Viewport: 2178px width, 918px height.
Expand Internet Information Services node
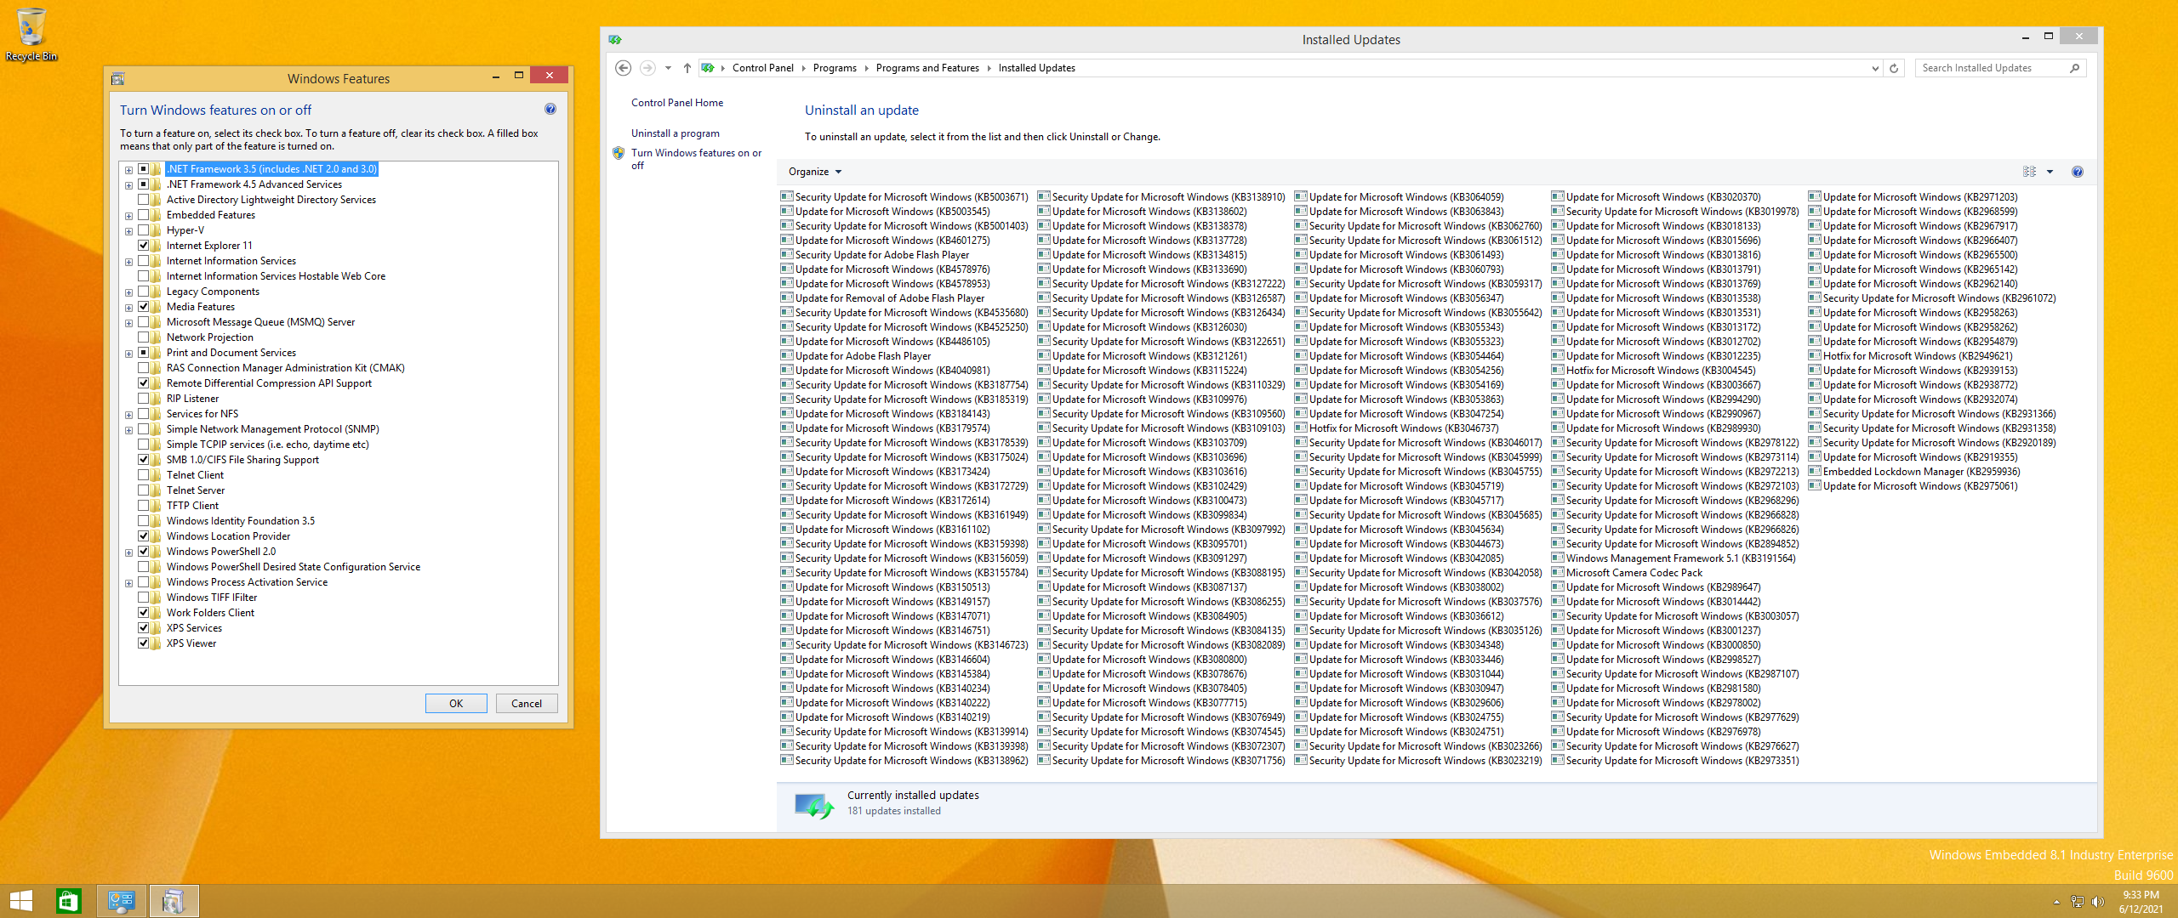click(x=129, y=262)
